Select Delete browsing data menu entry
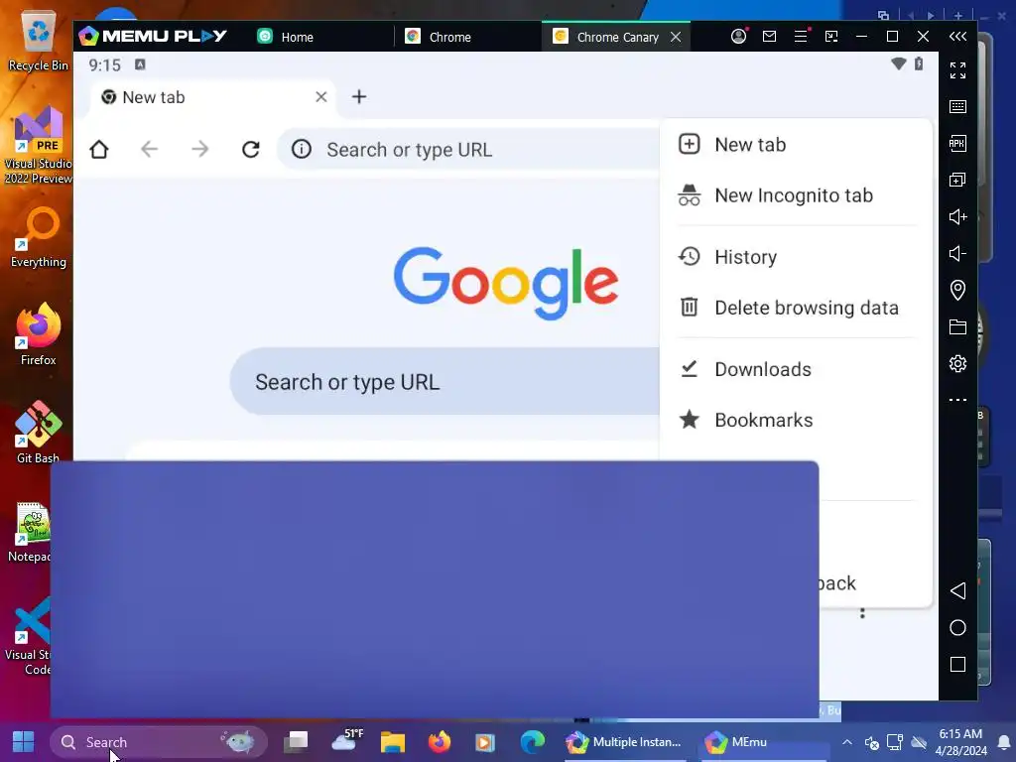Screen dimensions: 1016x762 click(x=797, y=308)
